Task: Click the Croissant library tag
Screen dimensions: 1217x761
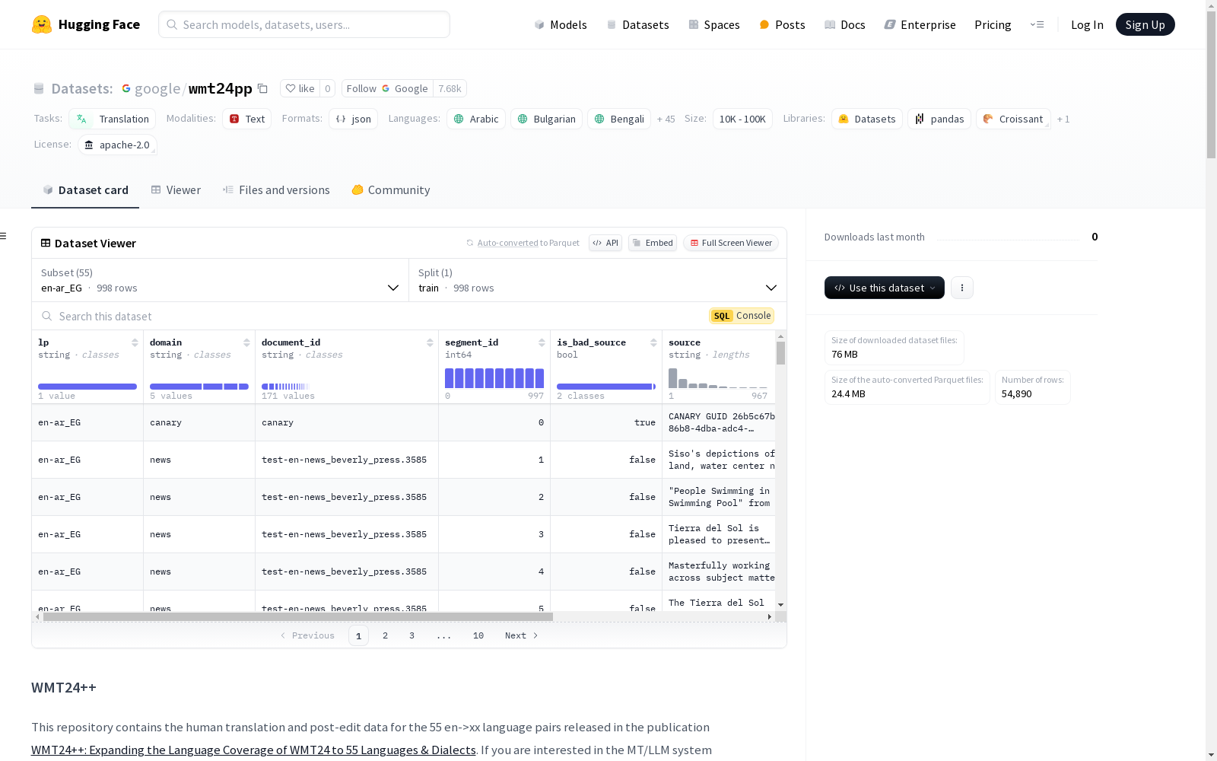Action: (x=1013, y=119)
